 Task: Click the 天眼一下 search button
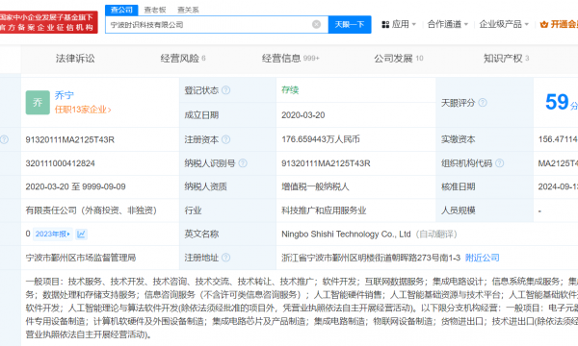coord(350,25)
